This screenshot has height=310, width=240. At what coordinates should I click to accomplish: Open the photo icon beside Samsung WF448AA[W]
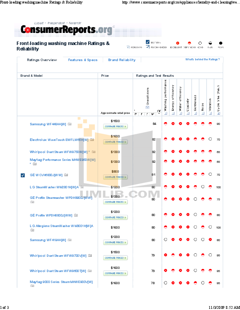(70, 124)
